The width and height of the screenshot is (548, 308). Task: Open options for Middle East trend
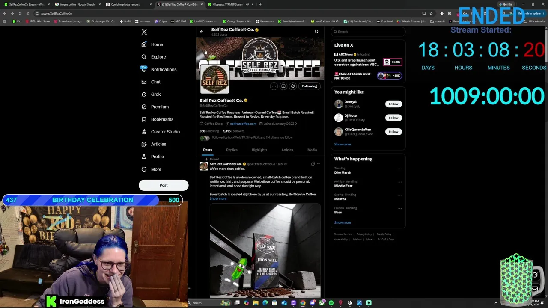(400, 182)
